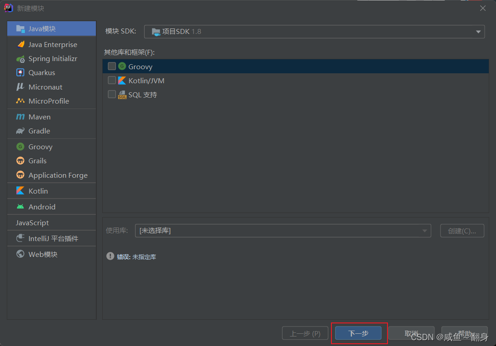The image size is (496, 346).
Task: Enable the SQL 支持 checkbox
Action: [112, 95]
